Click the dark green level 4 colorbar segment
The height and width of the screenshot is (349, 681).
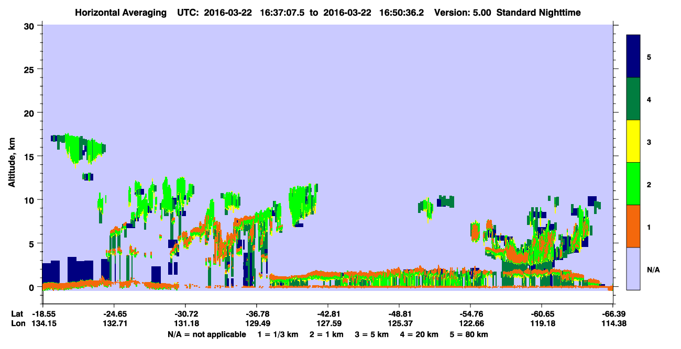(x=633, y=99)
